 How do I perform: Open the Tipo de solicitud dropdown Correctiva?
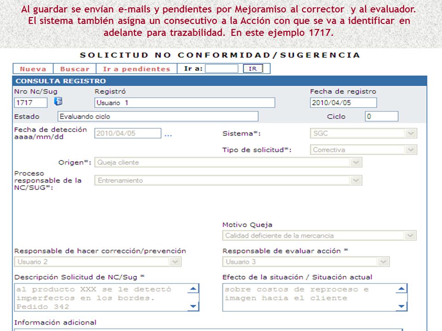click(x=363, y=150)
